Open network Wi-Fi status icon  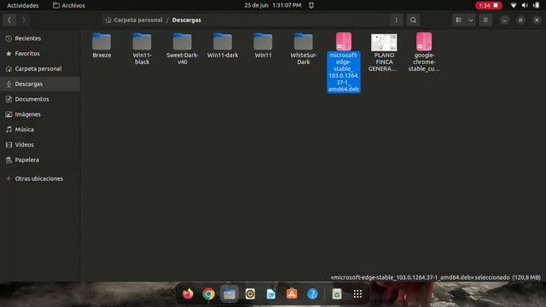click(x=514, y=5)
